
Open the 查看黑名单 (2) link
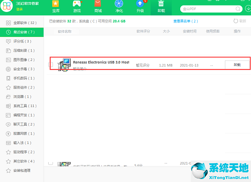(186, 21)
